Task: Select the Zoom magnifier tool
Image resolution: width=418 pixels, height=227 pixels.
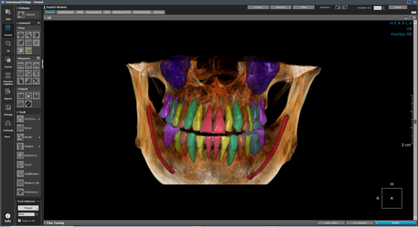Action: (x=28, y=35)
